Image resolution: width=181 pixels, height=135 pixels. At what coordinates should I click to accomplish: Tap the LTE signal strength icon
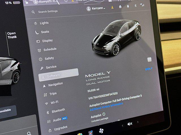(142, 5)
